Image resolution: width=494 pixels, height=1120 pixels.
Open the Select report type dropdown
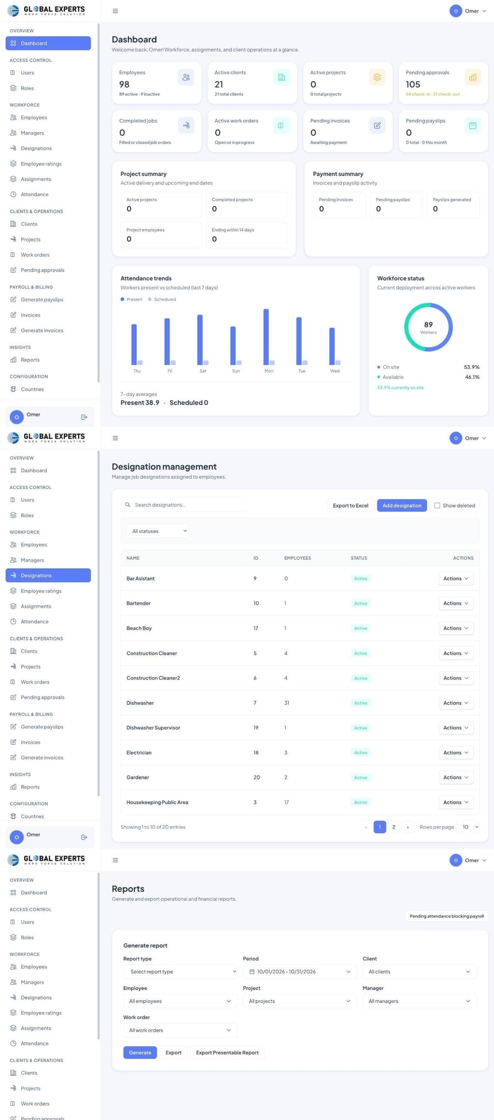pyautogui.click(x=181, y=972)
